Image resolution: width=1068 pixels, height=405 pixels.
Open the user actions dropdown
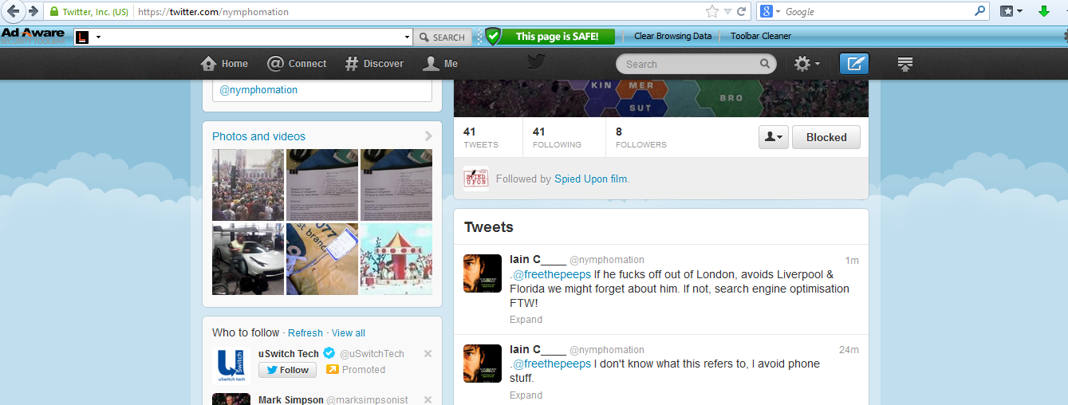[x=773, y=137]
